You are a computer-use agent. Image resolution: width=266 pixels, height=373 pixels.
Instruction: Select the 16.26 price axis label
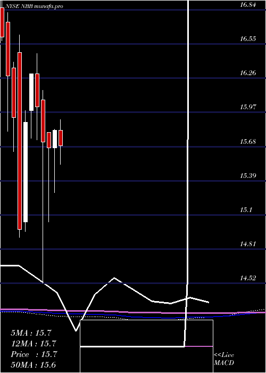click(248, 73)
